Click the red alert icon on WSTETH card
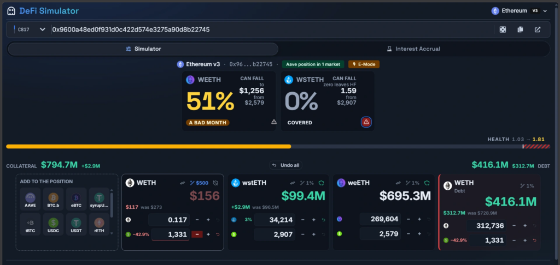560x265 pixels. pyautogui.click(x=366, y=122)
